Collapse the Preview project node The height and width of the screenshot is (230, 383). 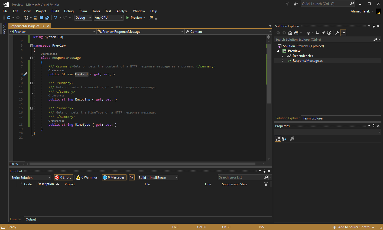pyautogui.click(x=278, y=51)
